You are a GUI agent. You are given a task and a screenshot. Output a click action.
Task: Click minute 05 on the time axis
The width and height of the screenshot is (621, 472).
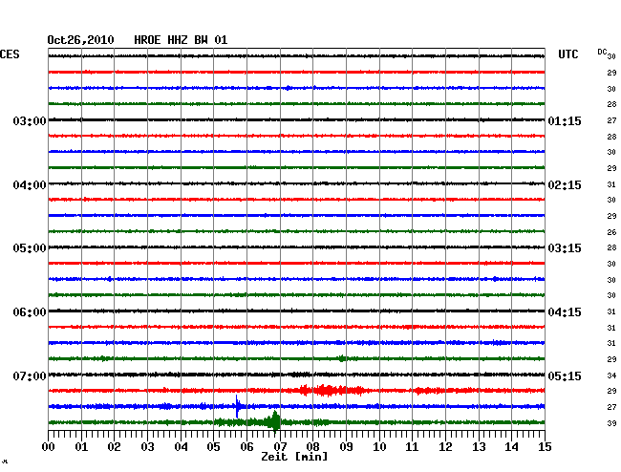click(x=213, y=447)
